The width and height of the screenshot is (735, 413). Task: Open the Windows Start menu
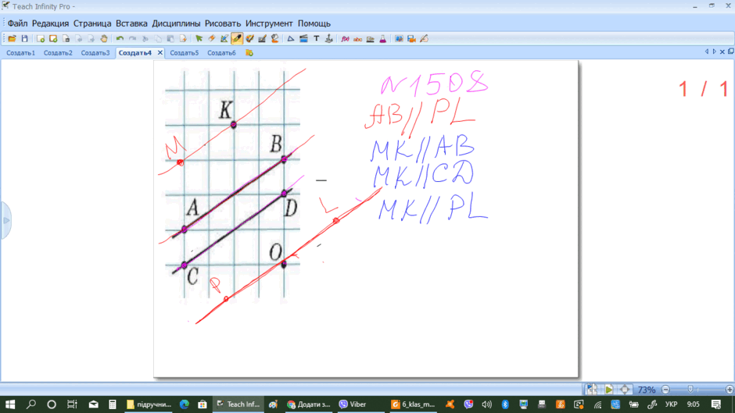pyautogui.click(x=10, y=404)
